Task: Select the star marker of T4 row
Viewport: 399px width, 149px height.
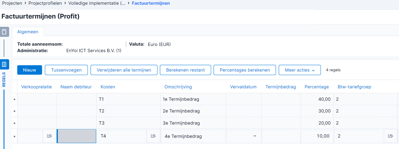Action: pos(14,136)
